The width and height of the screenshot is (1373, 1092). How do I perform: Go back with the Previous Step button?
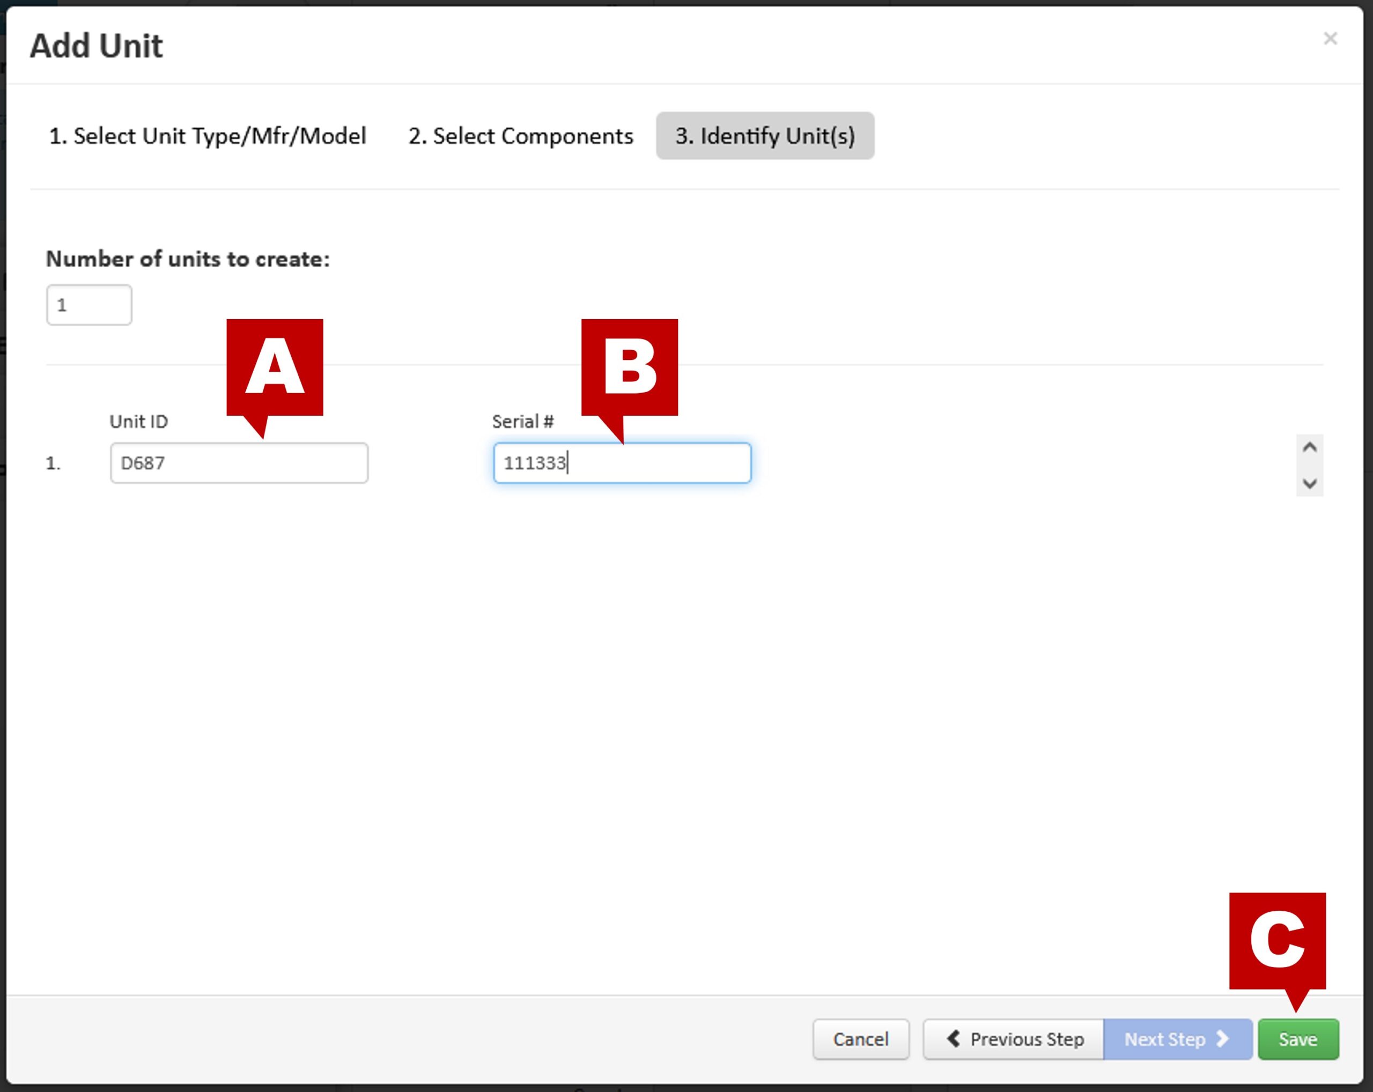point(1013,1039)
